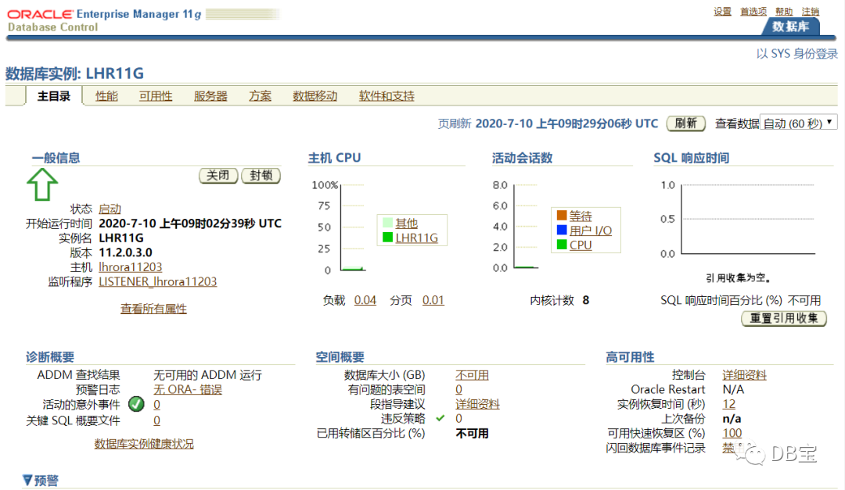The height and width of the screenshot is (490, 845).
Task: Click the green up-arrow status icon
Action: (42, 184)
